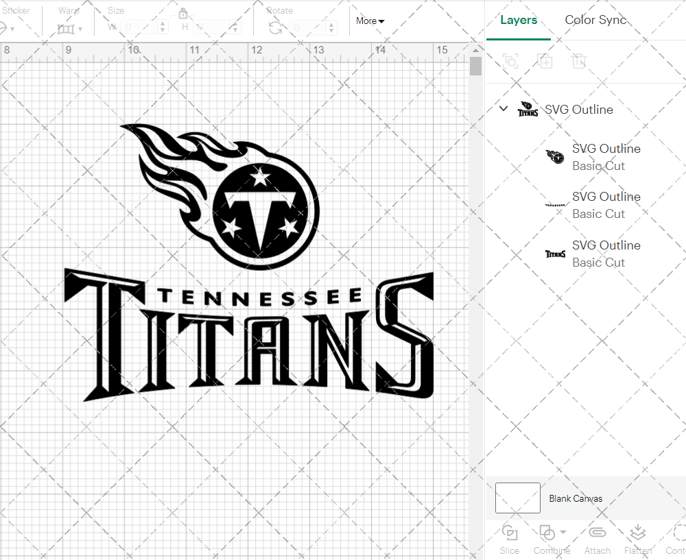Image resolution: width=686 pixels, height=560 pixels.
Task: Select the Flatten tool
Action: point(638,539)
